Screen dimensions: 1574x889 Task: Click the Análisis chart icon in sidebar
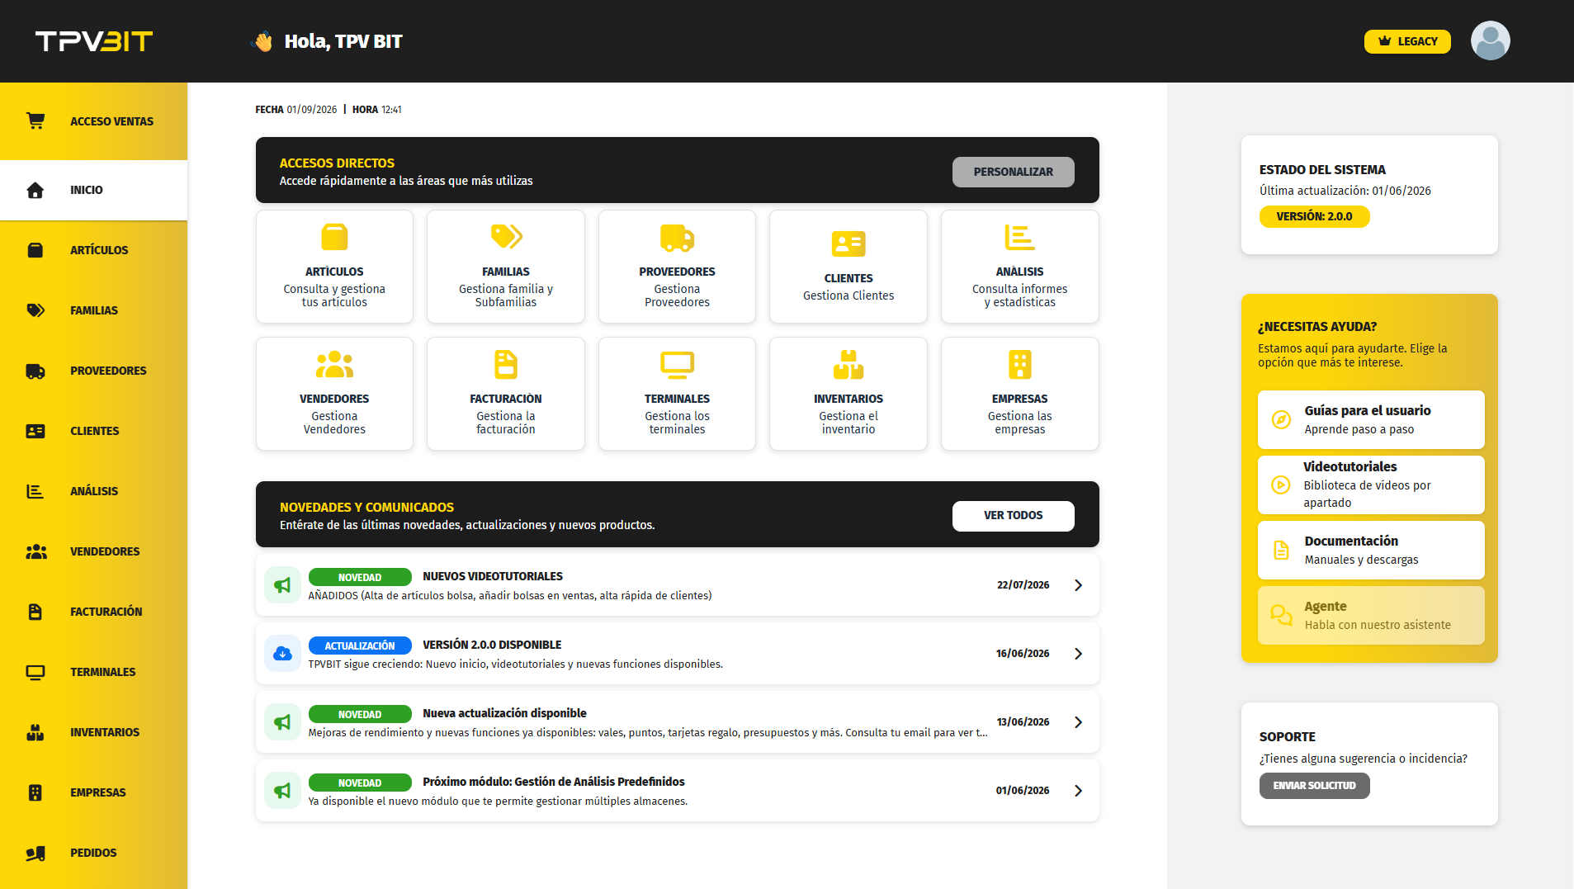tap(35, 491)
